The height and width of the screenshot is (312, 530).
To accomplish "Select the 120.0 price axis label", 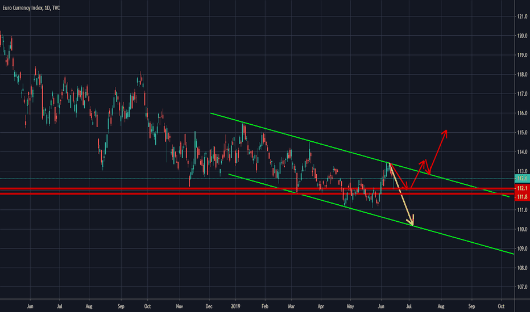I will click(x=522, y=36).
